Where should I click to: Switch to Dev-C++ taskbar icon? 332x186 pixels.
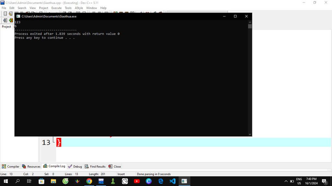click(x=101, y=181)
